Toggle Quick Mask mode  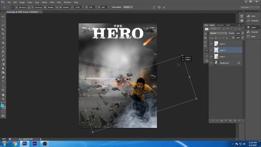click(x=3, y=111)
